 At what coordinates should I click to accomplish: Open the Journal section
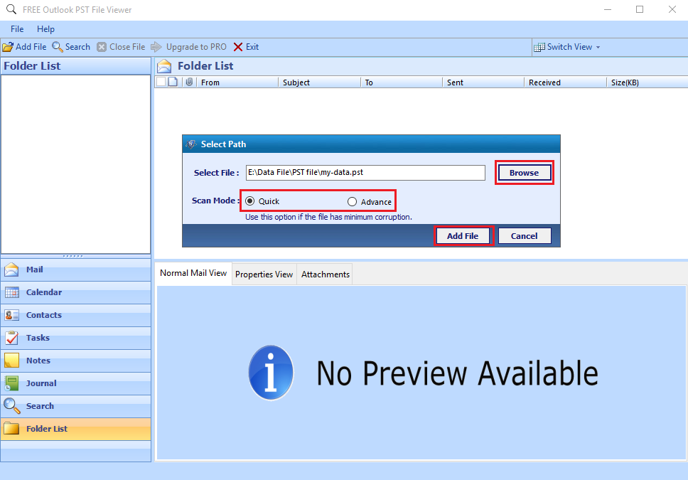(x=43, y=383)
